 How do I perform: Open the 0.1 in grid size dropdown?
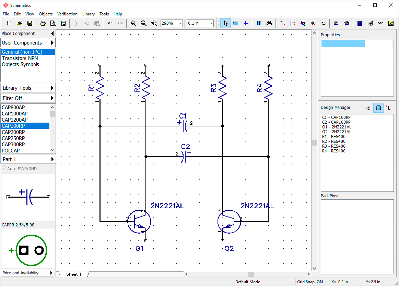coord(210,23)
